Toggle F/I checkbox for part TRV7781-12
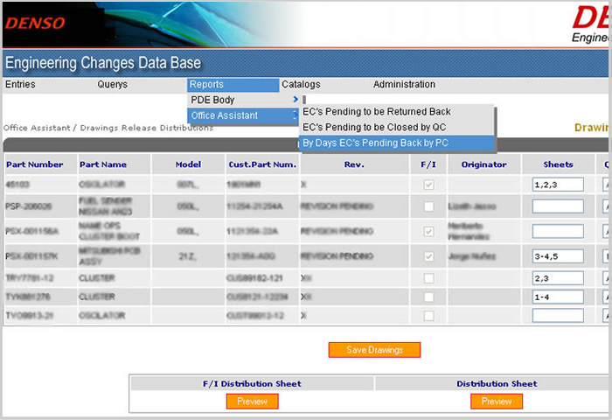Viewport: 612px width, 420px height. tap(428, 277)
